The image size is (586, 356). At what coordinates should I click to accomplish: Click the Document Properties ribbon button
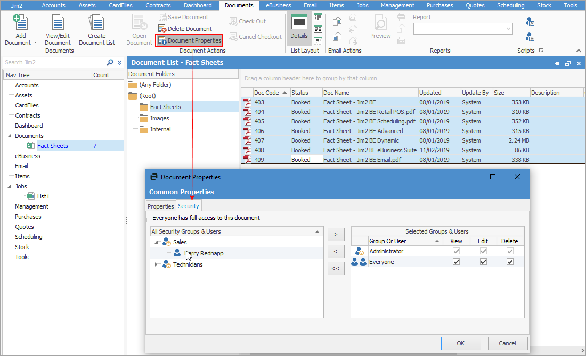coord(189,40)
